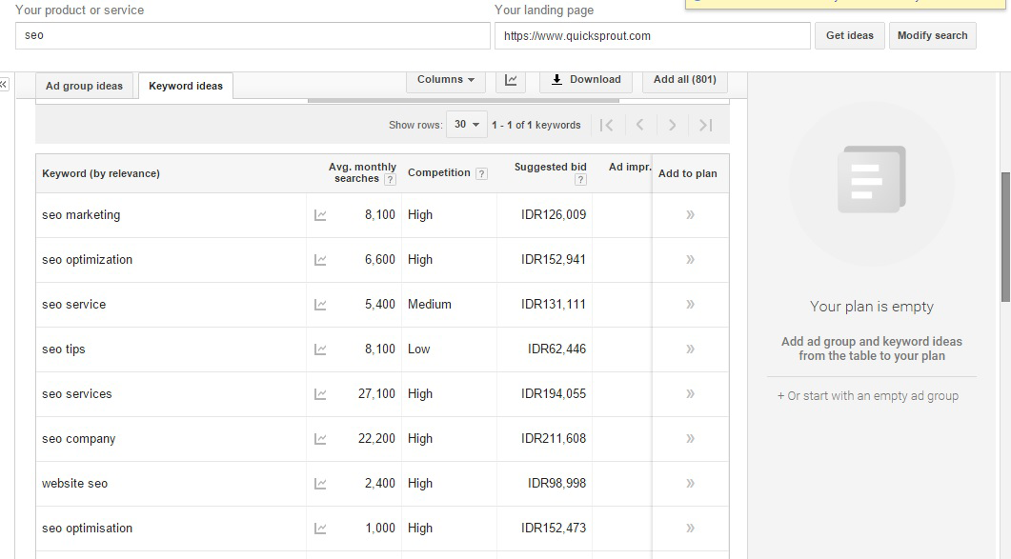Click the Low competition value
Viewport: 1011px width, 559px height.
pyautogui.click(x=418, y=349)
